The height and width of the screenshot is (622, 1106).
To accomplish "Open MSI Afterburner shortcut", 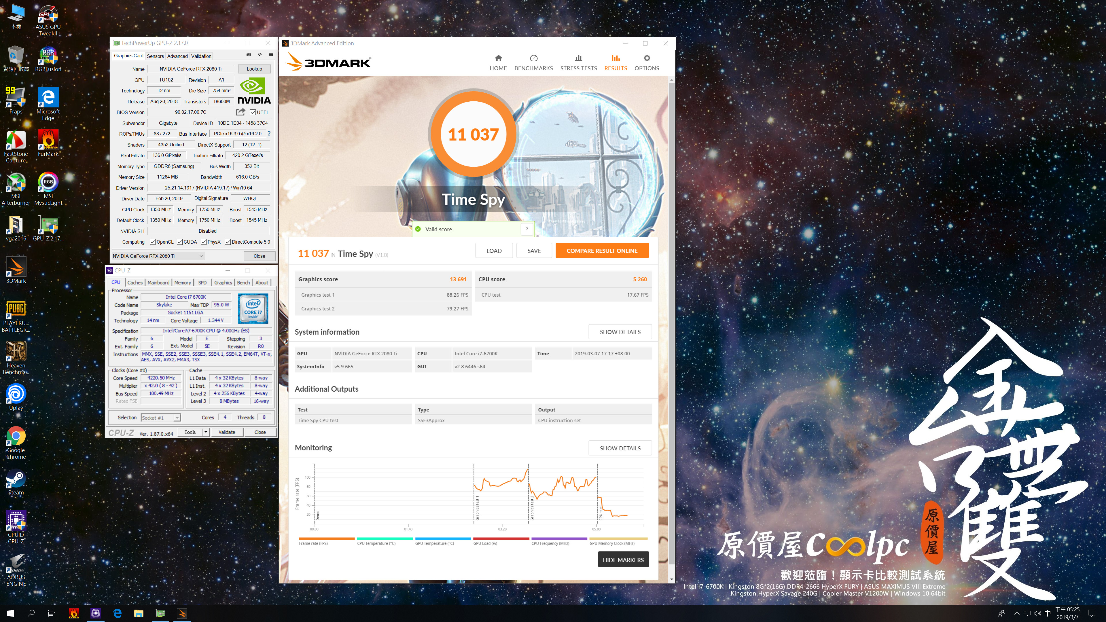I will pos(16,189).
